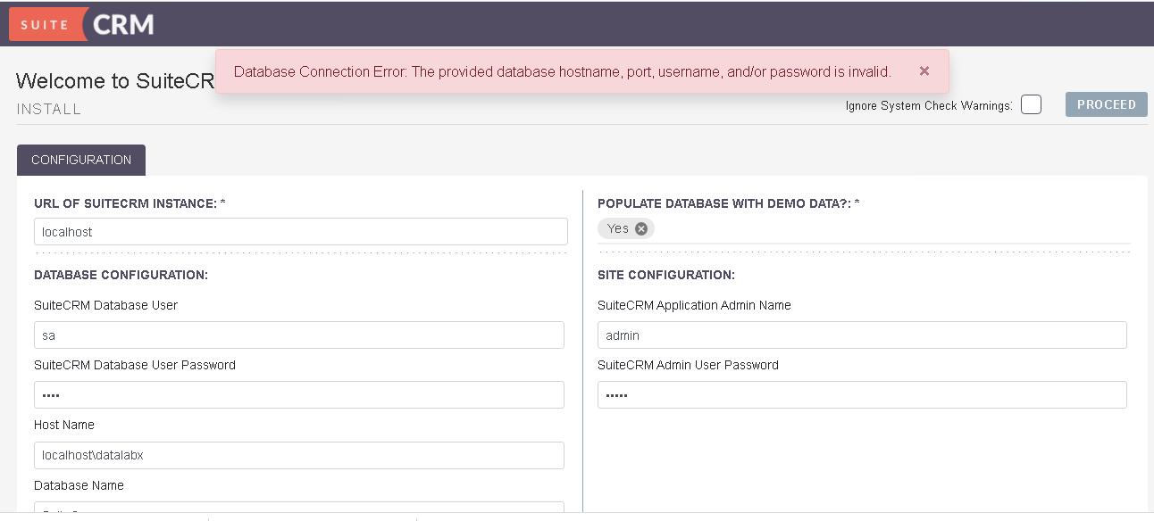The image size is (1154, 521).
Task: Click the SuiteCRM Database User label
Action: (x=106, y=305)
